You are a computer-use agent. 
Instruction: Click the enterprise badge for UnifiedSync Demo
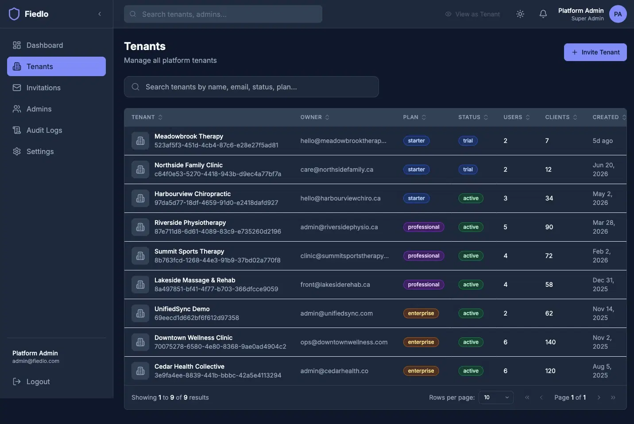421,313
